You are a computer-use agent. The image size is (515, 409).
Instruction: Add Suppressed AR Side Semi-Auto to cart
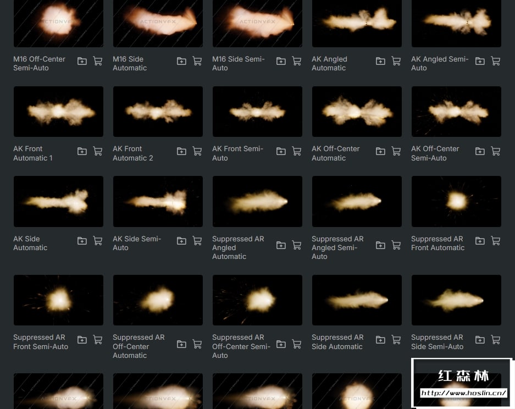click(x=496, y=340)
